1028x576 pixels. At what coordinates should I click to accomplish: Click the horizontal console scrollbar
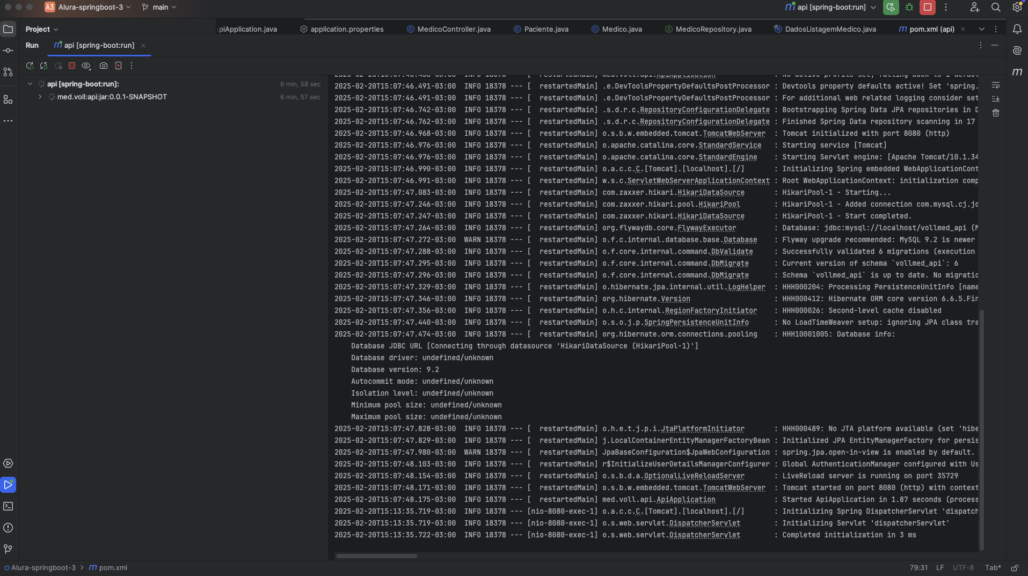pyautogui.click(x=376, y=556)
